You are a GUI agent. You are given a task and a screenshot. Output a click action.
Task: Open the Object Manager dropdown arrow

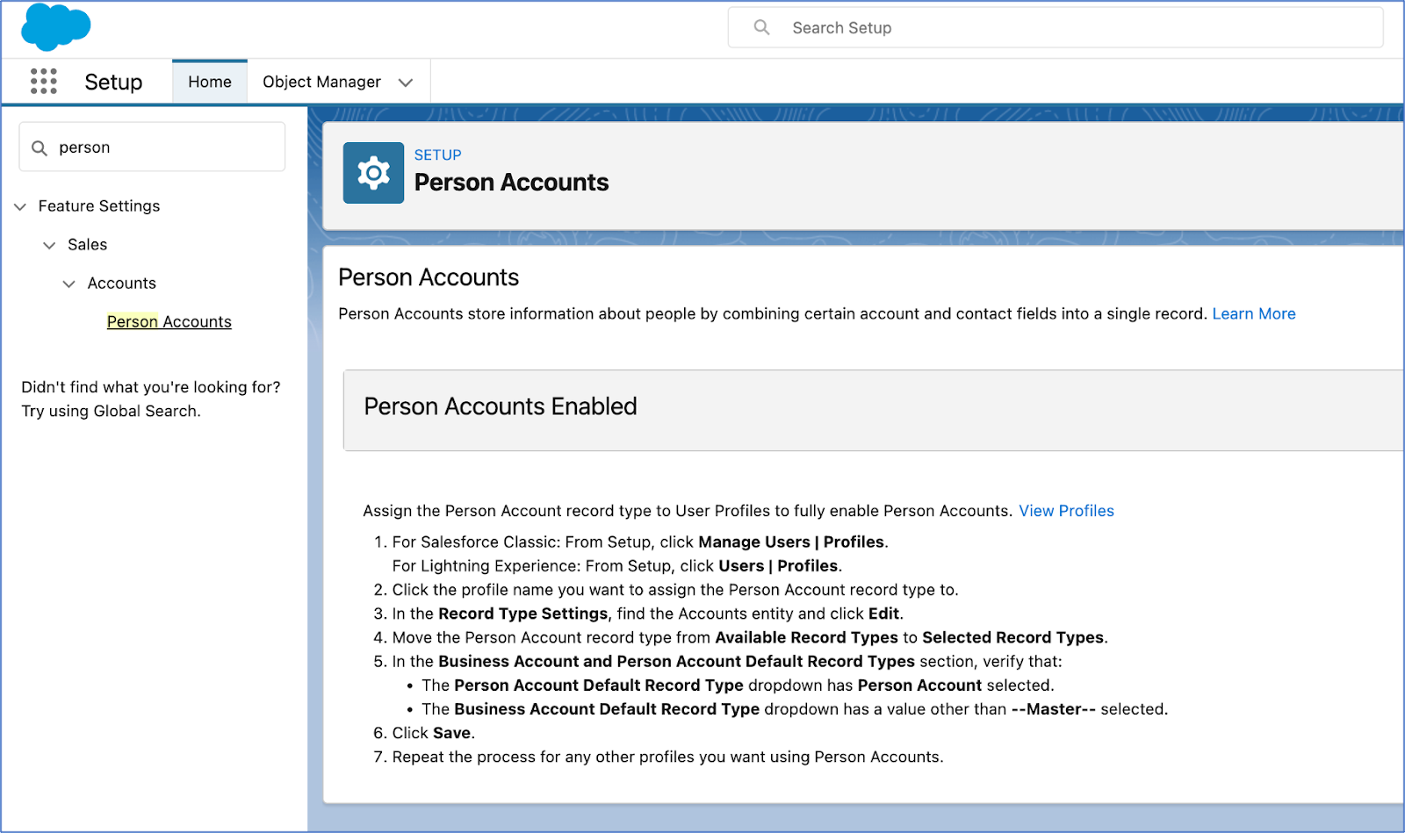[406, 82]
